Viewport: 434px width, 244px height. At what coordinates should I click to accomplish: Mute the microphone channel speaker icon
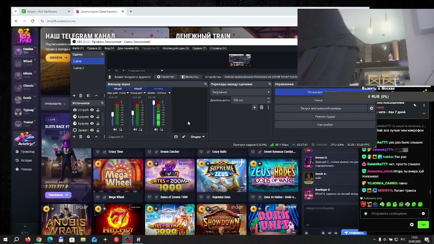point(135,129)
